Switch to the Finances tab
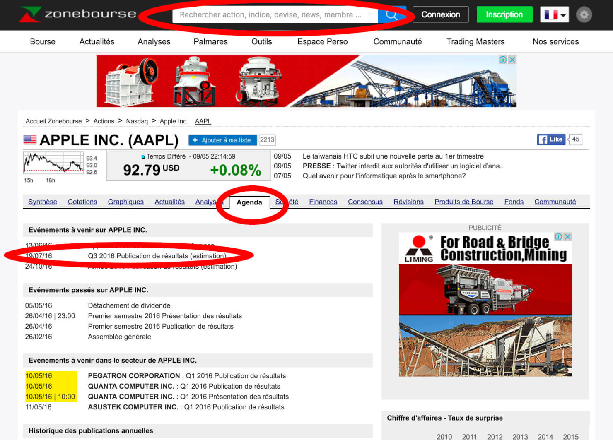The height and width of the screenshot is (440, 613). (323, 202)
